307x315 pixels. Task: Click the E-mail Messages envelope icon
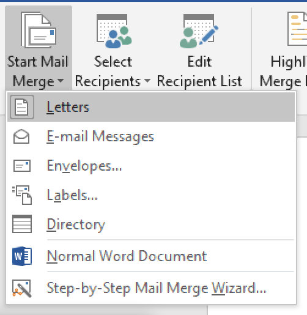pyautogui.click(x=21, y=136)
